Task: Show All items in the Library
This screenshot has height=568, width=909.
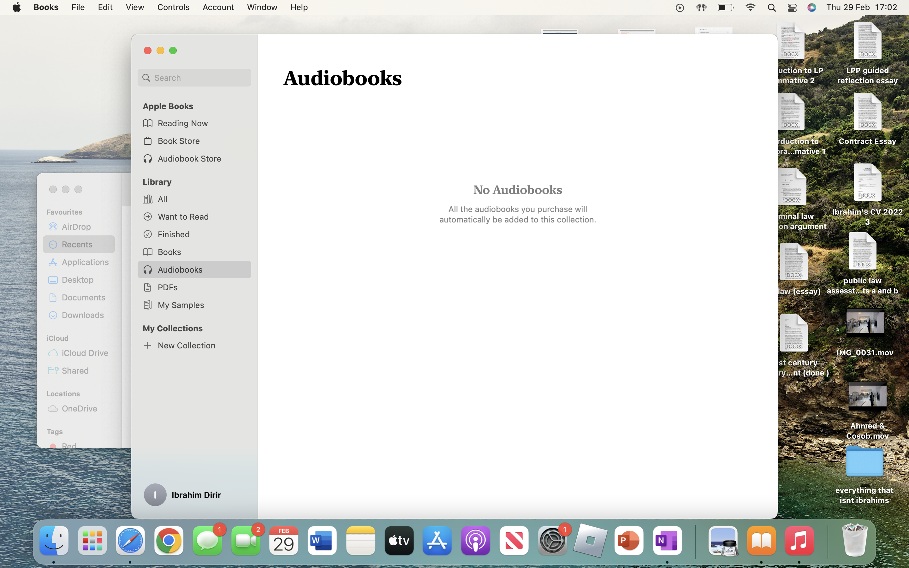Action: pyautogui.click(x=194, y=199)
